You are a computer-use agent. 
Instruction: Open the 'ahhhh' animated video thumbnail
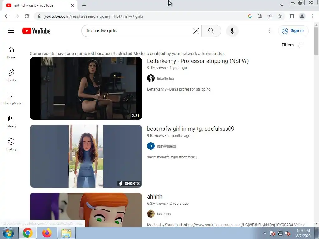click(86, 209)
